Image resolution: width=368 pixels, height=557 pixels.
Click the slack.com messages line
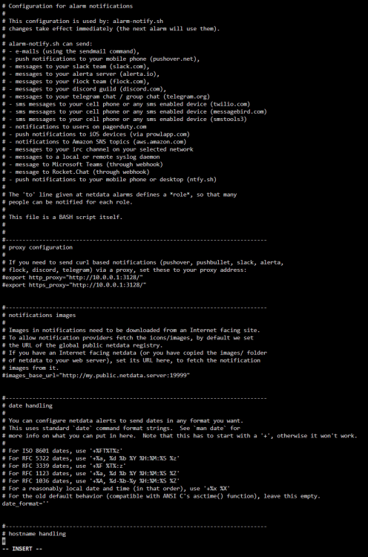76,66
